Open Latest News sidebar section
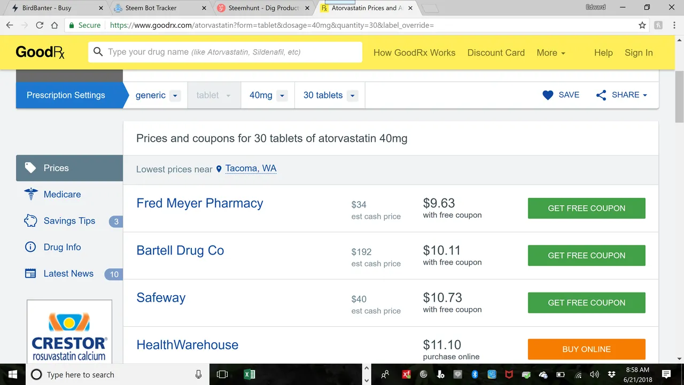Image resolution: width=684 pixels, height=385 pixels. 69,273
